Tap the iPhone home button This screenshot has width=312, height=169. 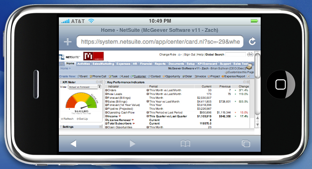coord(280,84)
